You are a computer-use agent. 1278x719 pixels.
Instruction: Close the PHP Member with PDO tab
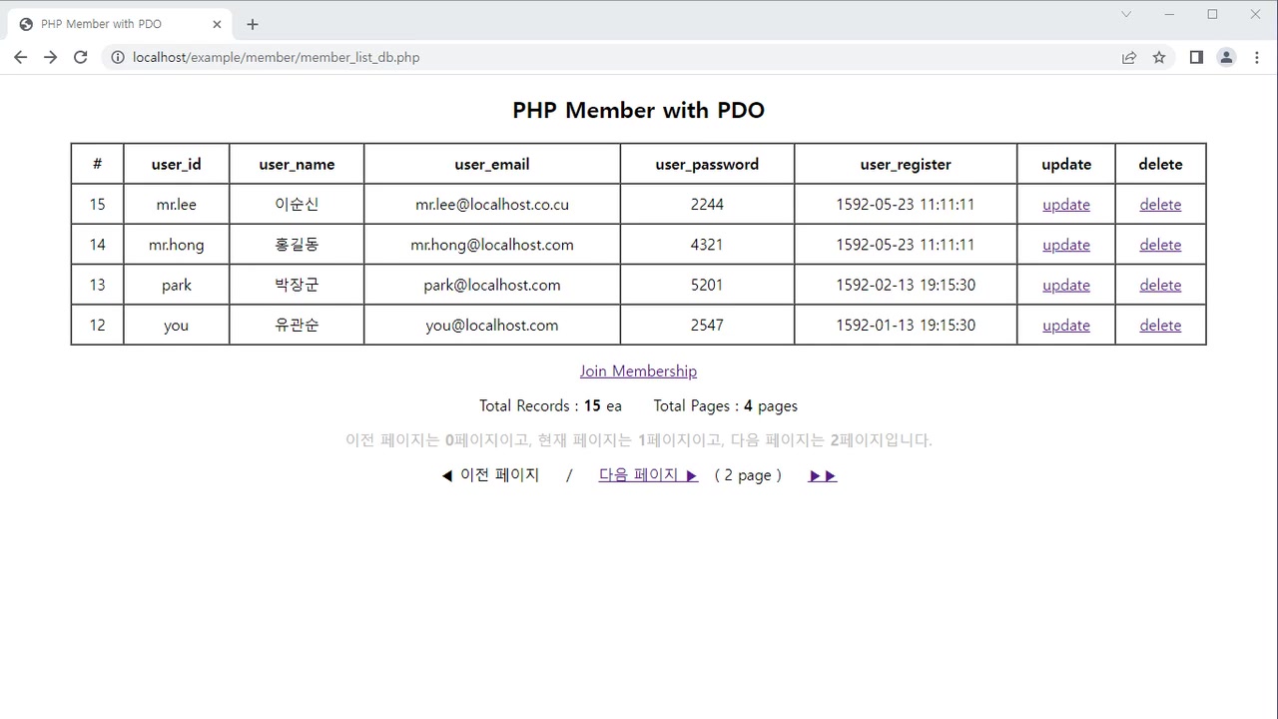218,24
